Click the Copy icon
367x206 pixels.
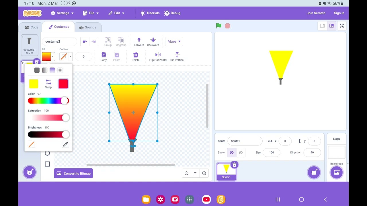pyautogui.click(x=104, y=56)
